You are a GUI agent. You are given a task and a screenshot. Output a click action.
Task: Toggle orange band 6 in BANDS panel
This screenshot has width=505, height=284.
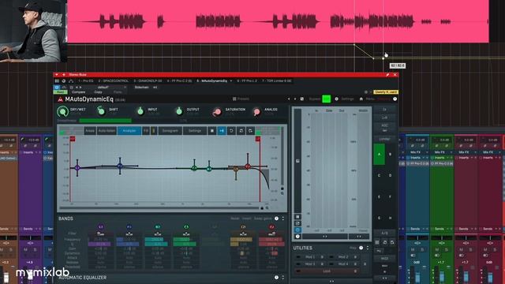pyautogui.click(x=243, y=226)
